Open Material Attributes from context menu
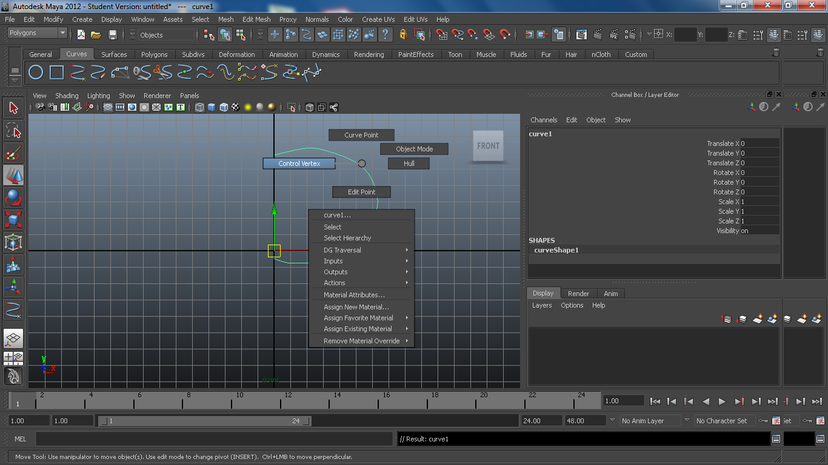This screenshot has height=465, width=828. [x=361, y=295]
